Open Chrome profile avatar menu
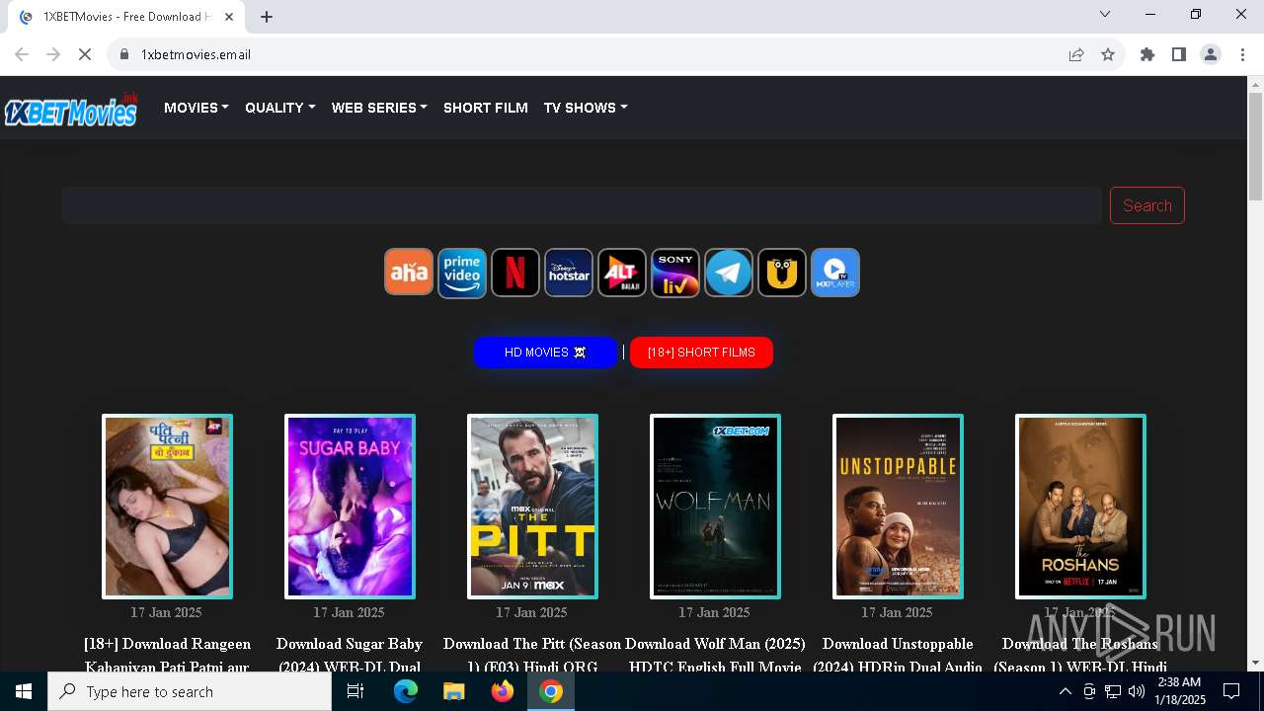This screenshot has width=1264, height=711. 1211,54
